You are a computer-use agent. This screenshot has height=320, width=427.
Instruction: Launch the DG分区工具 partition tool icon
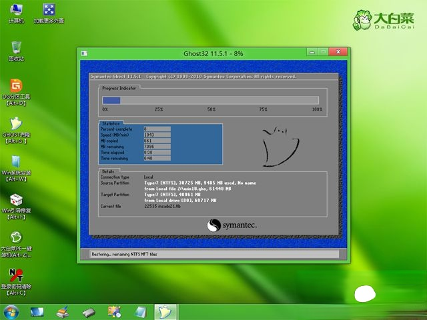[x=16, y=92]
